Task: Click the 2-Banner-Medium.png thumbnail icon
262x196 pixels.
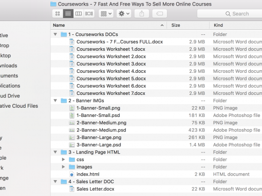Action: tap(72, 123)
